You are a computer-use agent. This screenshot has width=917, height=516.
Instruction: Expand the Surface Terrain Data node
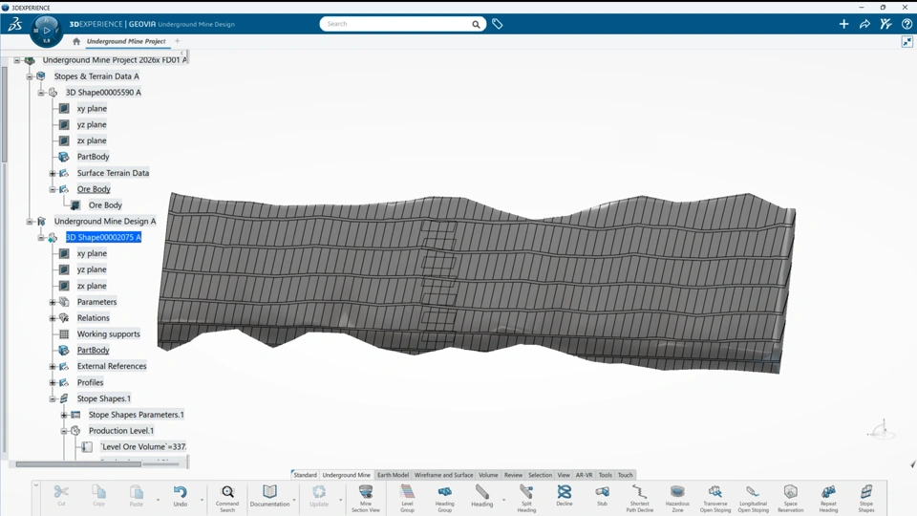tap(53, 173)
